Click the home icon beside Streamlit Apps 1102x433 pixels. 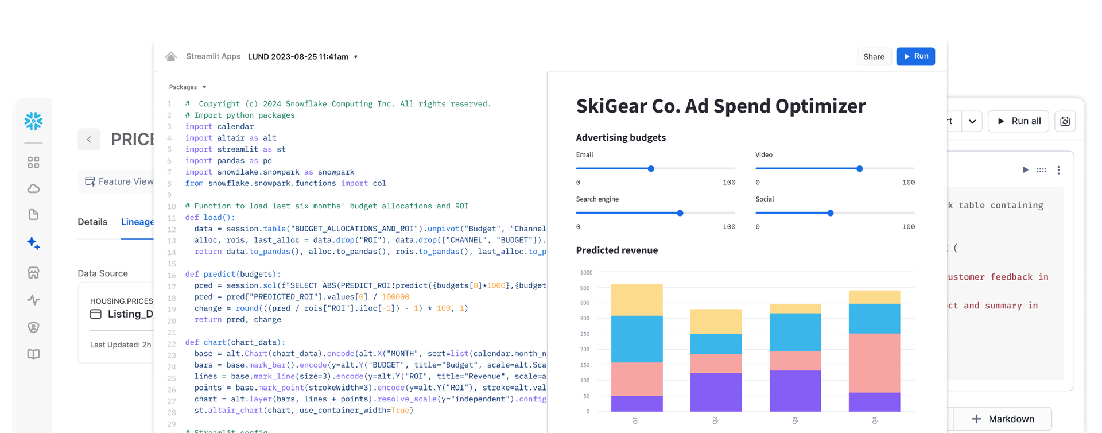coord(171,56)
